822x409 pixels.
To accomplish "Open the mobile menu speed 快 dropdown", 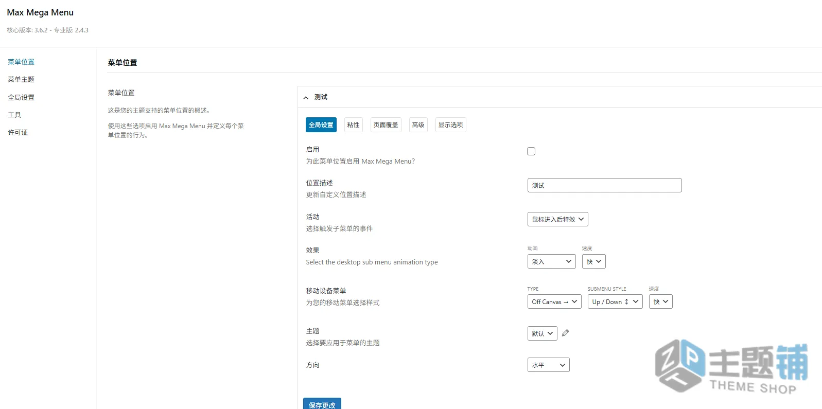I will point(660,301).
